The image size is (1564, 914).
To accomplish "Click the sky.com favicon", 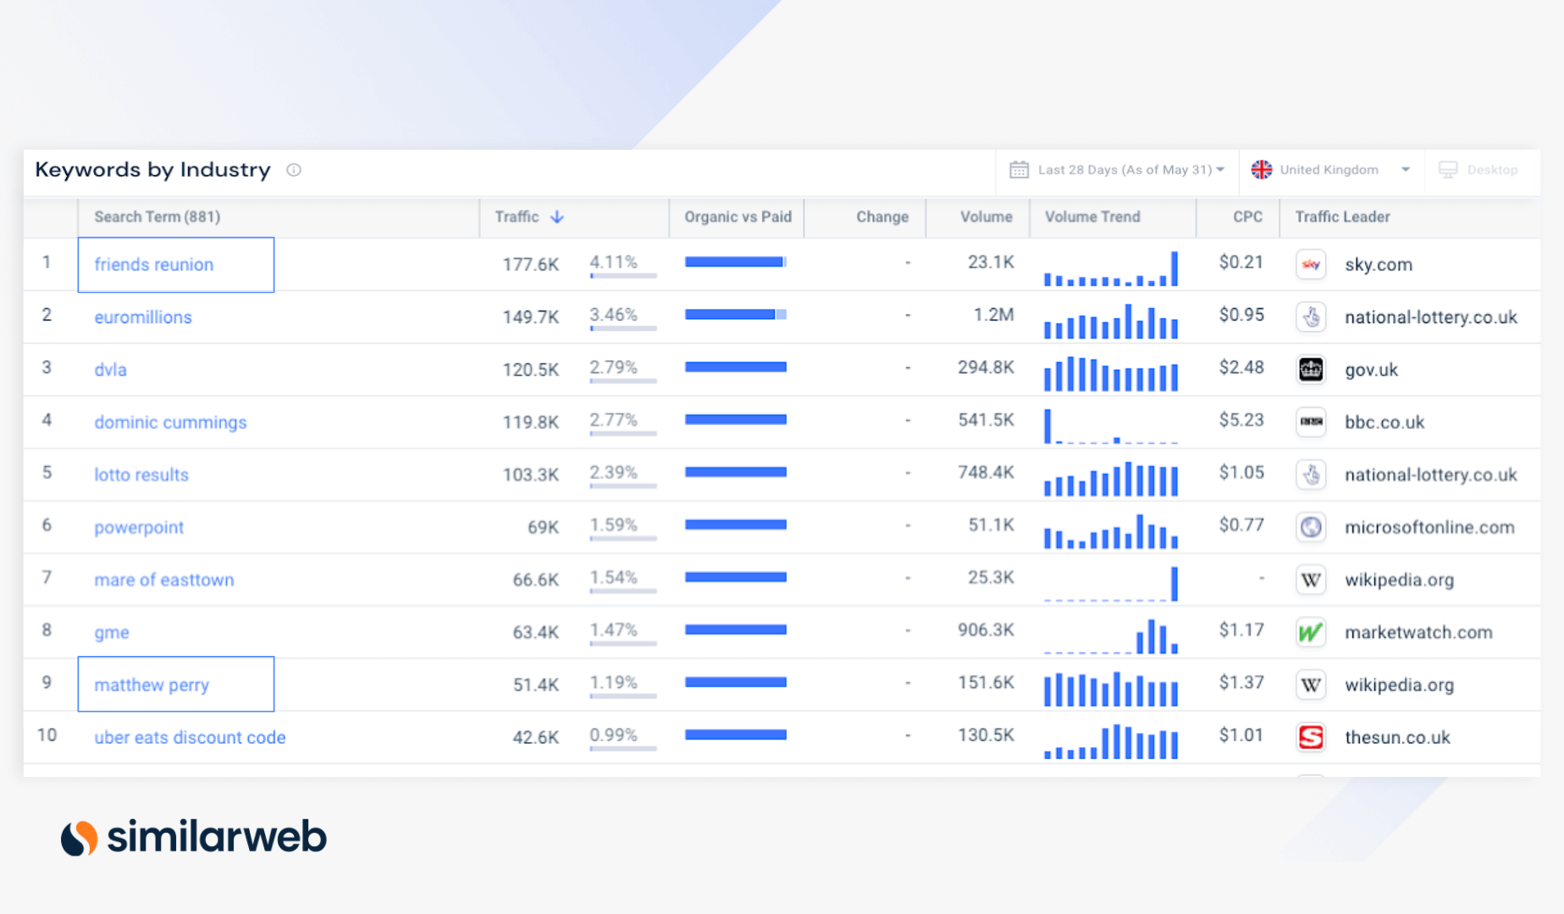I will [x=1311, y=265].
